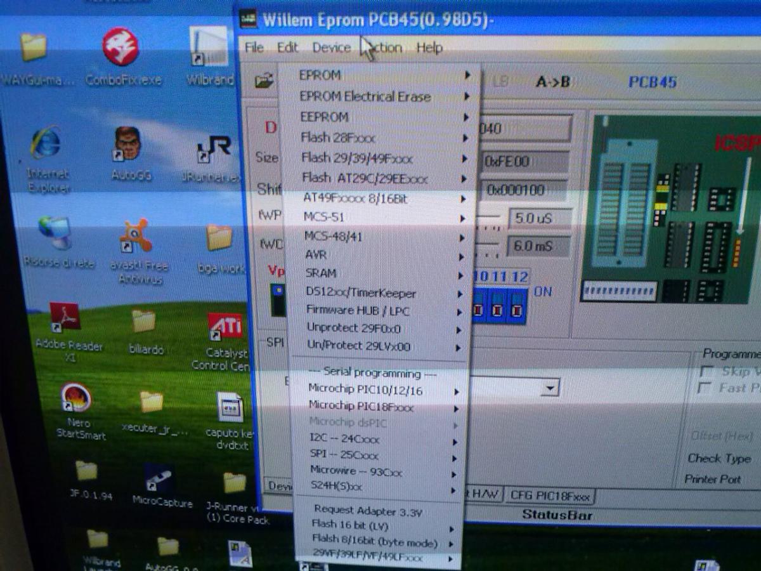Click the A->B toolbar button
The width and height of the screenshot is (761, 571).
pyautogui.click(x=553, y=82)
